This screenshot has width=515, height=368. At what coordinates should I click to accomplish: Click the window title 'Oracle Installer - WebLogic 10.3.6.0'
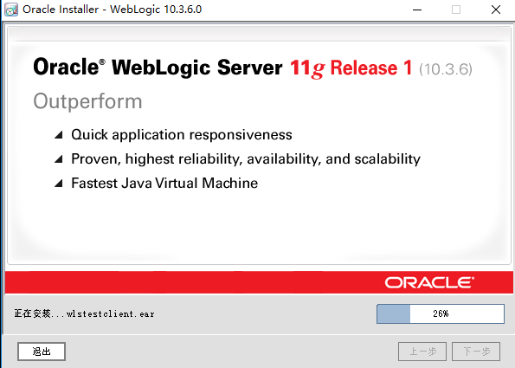(112, 10)
